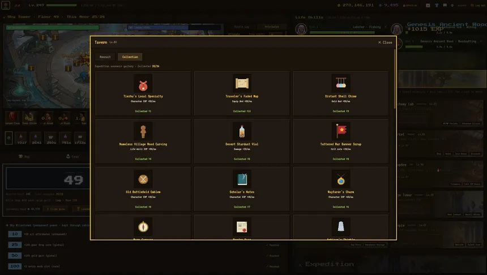Click the Expedition heading at the bottom
This screenshot has height=275, width=487.
coord(329,264)
